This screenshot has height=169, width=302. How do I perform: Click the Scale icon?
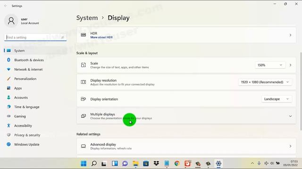point(84,65)
